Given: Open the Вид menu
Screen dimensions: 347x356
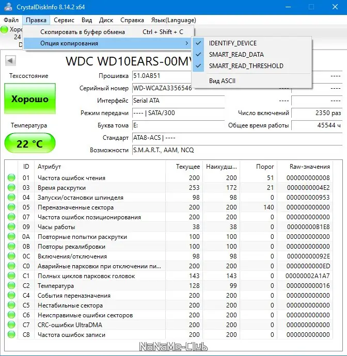Looking at the screenshot, I should point(87,20).
